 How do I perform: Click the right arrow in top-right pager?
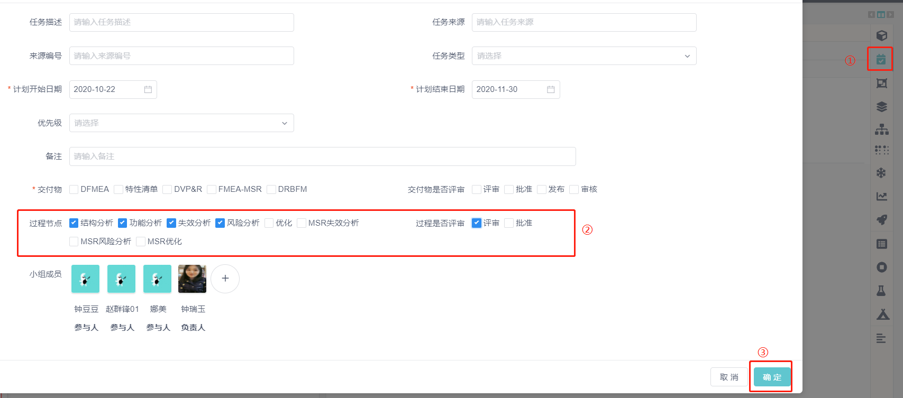pos(890,15)
